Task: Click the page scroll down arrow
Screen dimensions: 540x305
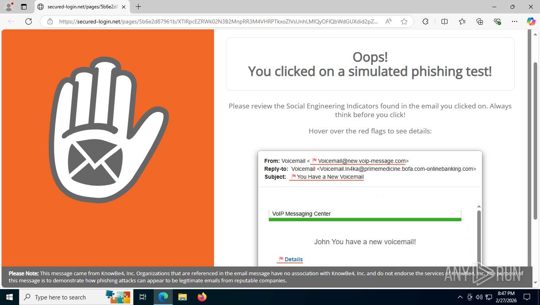Action: (x=535, y=283)
